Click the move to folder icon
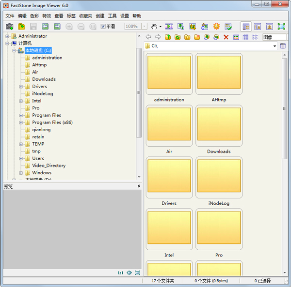The width and height of the screenshot is (291, 287). click(x=216, y=37)
